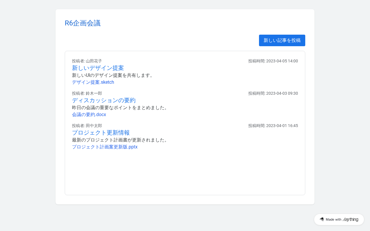This screenshot has width=370, height=231.
Task: Open the プロジェクト更新情報 post title
Action: (x=101, y=133)
